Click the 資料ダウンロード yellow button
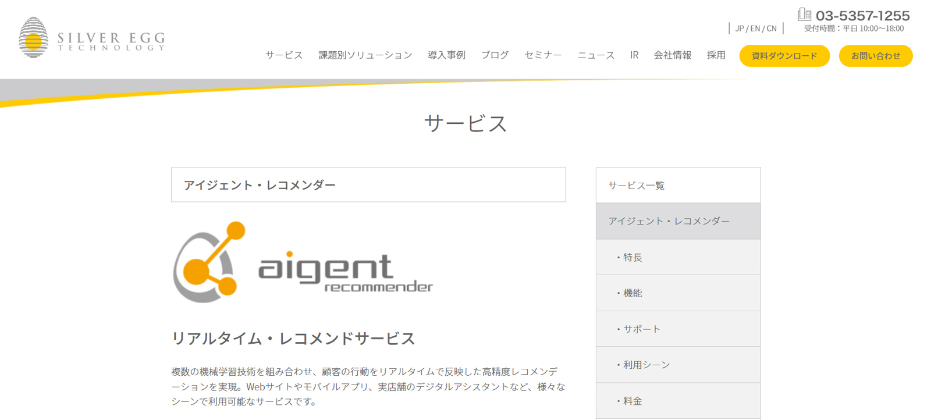Viewport: 931px width, 420px height. point(784,56)
